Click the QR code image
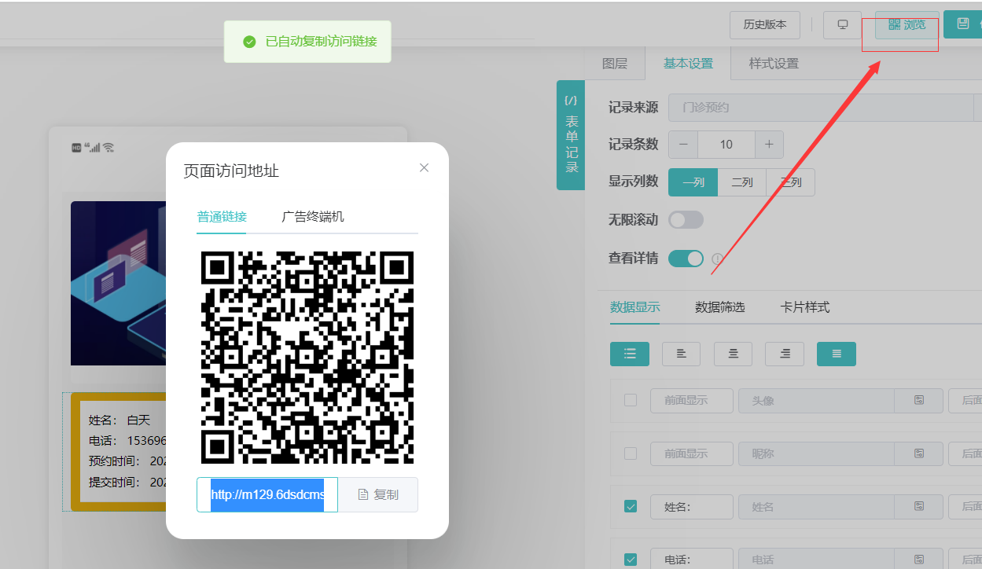This screenshot has width=982, height=569. pyautogui.click(x=307, y=358)
